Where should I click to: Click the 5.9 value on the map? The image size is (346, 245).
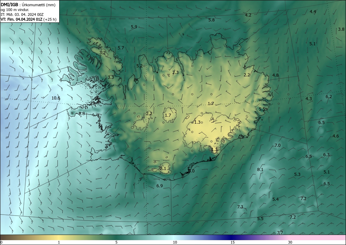click(134, 27)
